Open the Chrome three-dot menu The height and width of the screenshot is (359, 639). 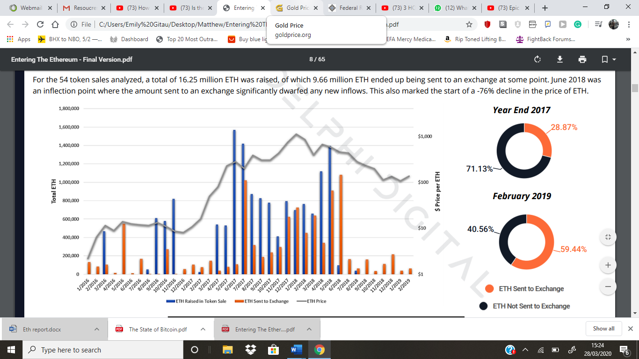coord(629,24)
